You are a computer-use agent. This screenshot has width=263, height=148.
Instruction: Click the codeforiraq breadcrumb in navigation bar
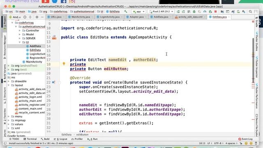pos(60,12)
